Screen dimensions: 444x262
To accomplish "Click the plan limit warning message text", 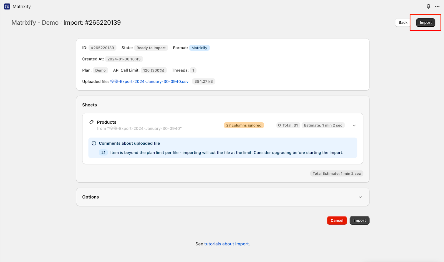I will [227, 152].
